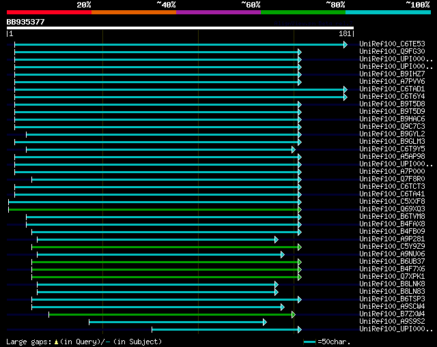Open hit UniRef100_Q9FG30 label
Viewport: 437px width, 347px height.
[392, 52]
